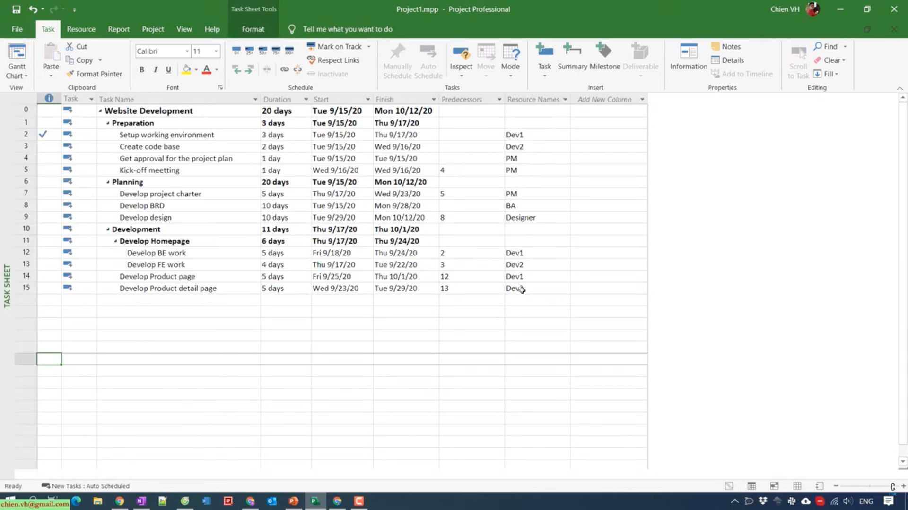Toggle bold formatting
Viewport: 908px width, 510px height.
[141, 70]
